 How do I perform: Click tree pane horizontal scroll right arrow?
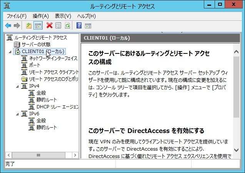(75, 155)
